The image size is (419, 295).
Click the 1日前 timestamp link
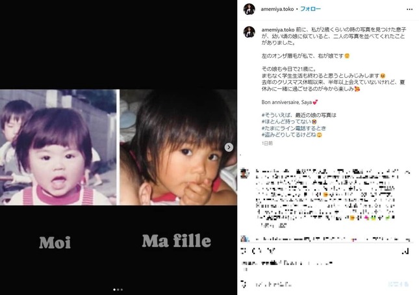pyautogui.click(x=267, y=143)
